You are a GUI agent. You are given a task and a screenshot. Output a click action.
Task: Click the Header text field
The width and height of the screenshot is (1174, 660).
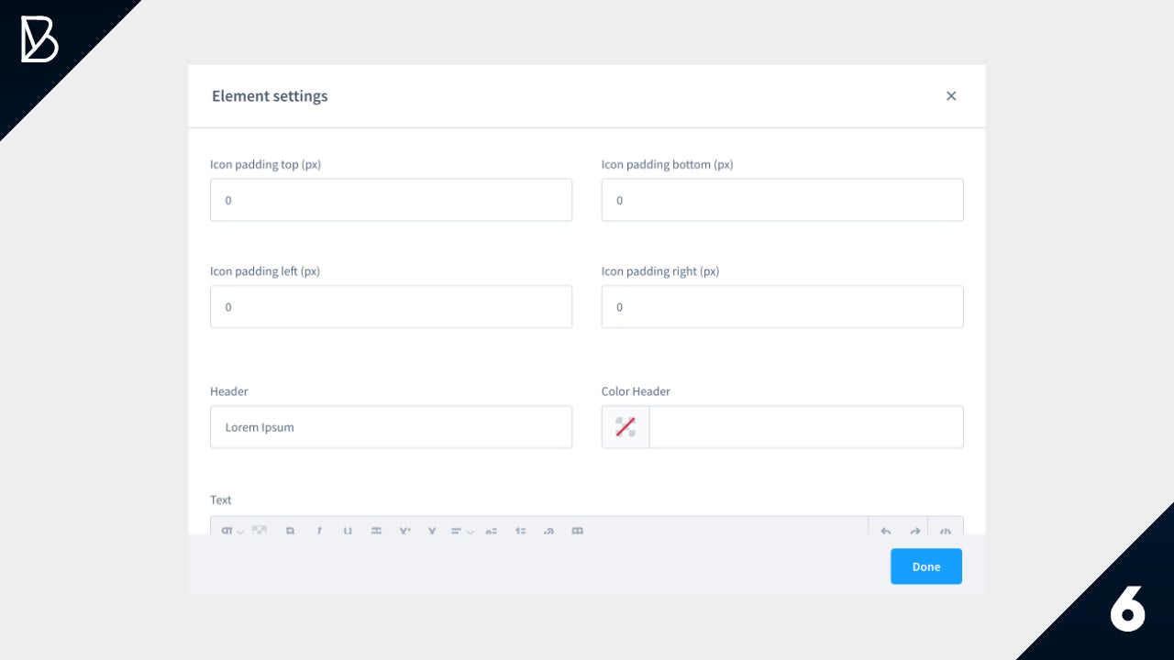coord(391,427)
